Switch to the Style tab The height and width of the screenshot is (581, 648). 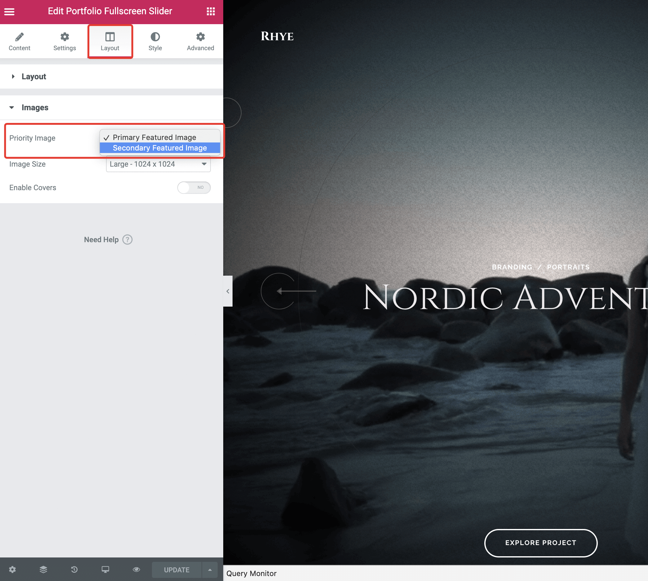point(155,41)
